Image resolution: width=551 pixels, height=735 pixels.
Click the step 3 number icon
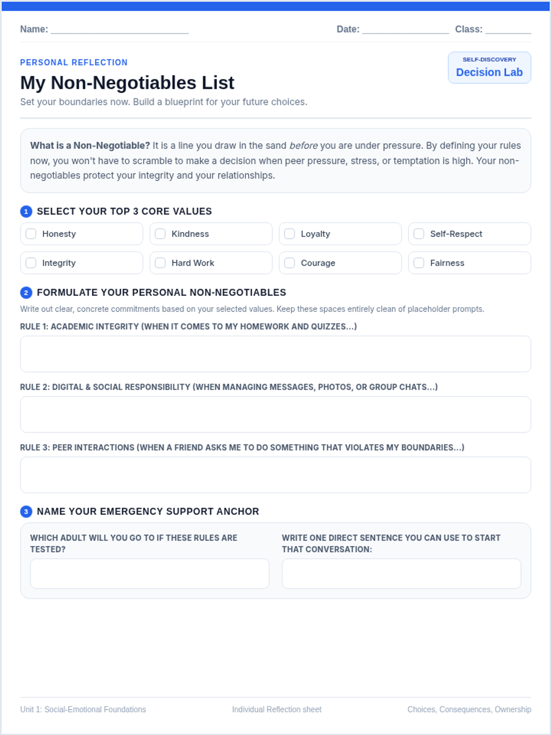[x=26, y=511]
